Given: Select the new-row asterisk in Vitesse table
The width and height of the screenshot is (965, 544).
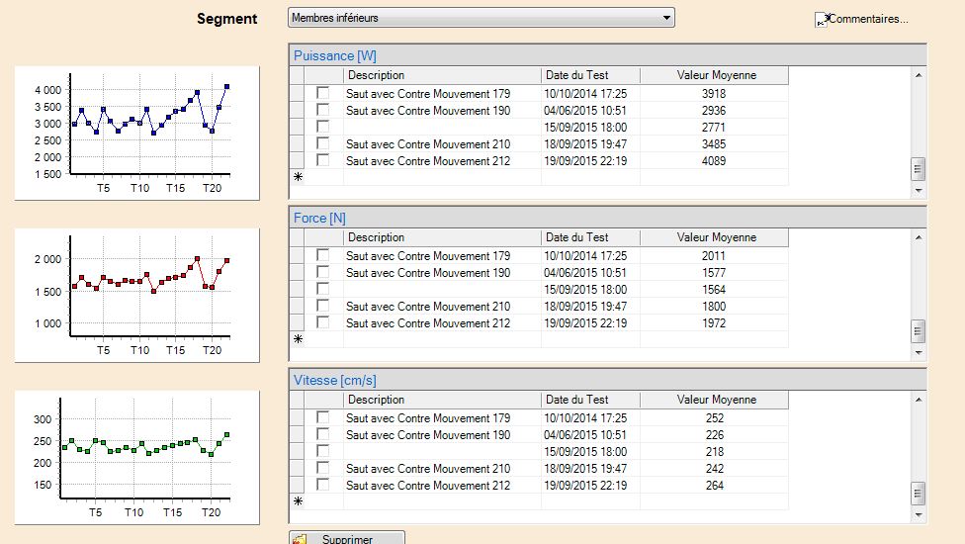Looking at the screenshot, I should pyautogui.click(x=298, y=501).
